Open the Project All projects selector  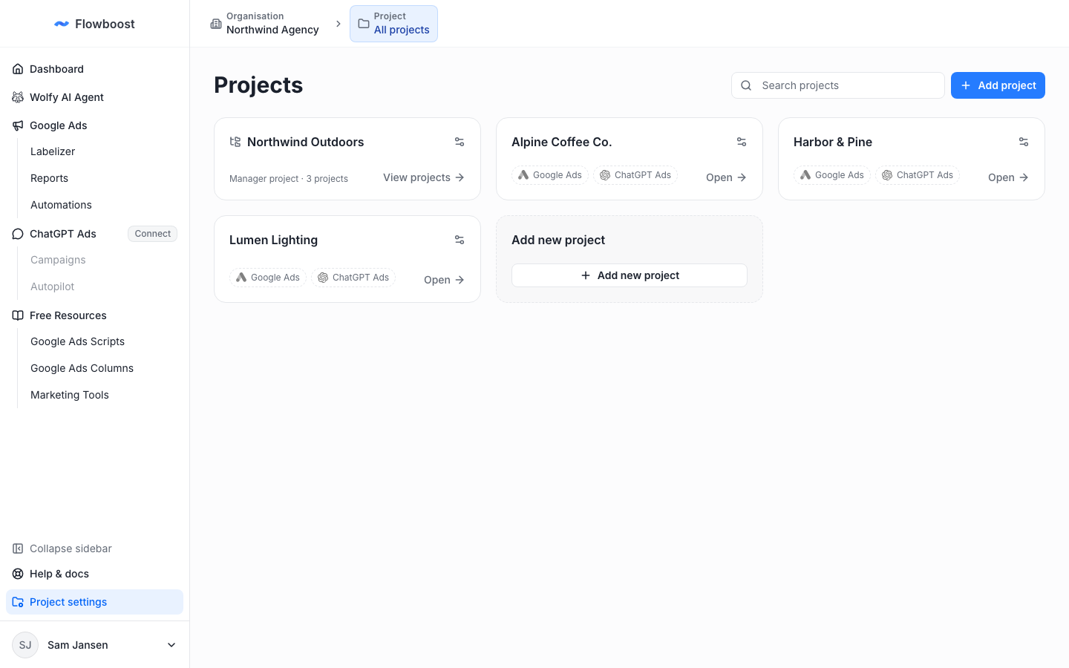point(393,24)
